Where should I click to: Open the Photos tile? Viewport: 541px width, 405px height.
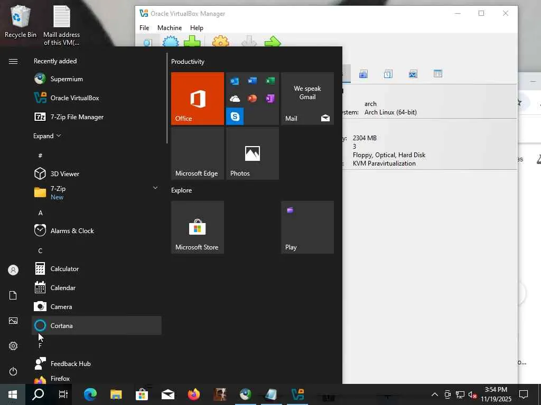pyautogui.click(x=253, y=153)
